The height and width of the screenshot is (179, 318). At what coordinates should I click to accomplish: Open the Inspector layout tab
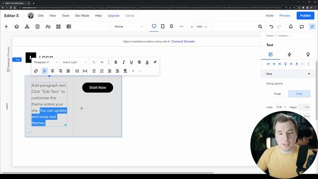[x=270, y=54]
